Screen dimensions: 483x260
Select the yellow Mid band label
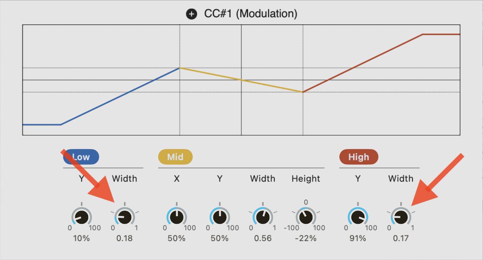pyautogui.click(x=175, y=157)
